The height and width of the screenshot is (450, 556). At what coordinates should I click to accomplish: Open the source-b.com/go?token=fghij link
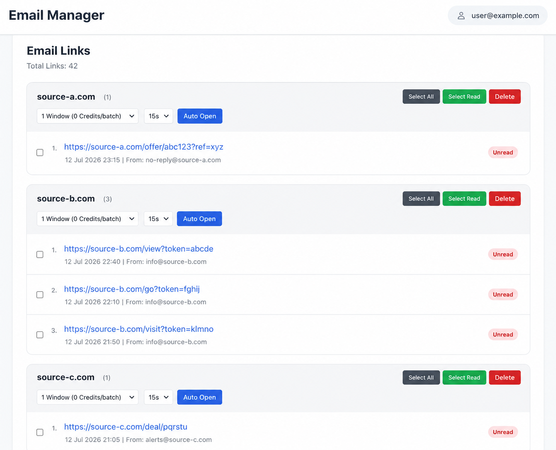point(132,289)
